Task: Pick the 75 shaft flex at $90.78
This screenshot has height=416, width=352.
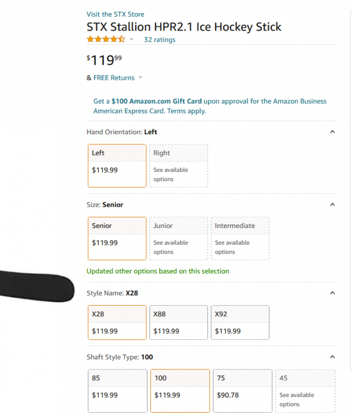Action: [242, 390]
